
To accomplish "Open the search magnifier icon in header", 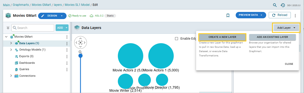I will pos(275,5).
